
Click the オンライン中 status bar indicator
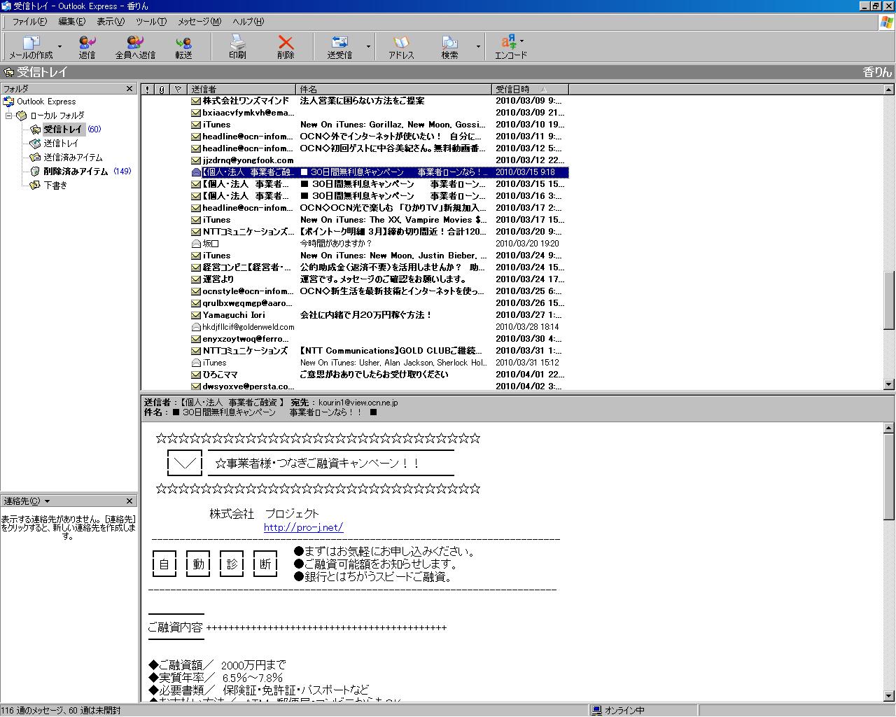[x=619, y=711]
